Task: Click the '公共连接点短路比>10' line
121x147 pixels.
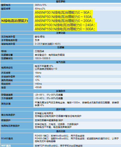Action: (46, 69)
